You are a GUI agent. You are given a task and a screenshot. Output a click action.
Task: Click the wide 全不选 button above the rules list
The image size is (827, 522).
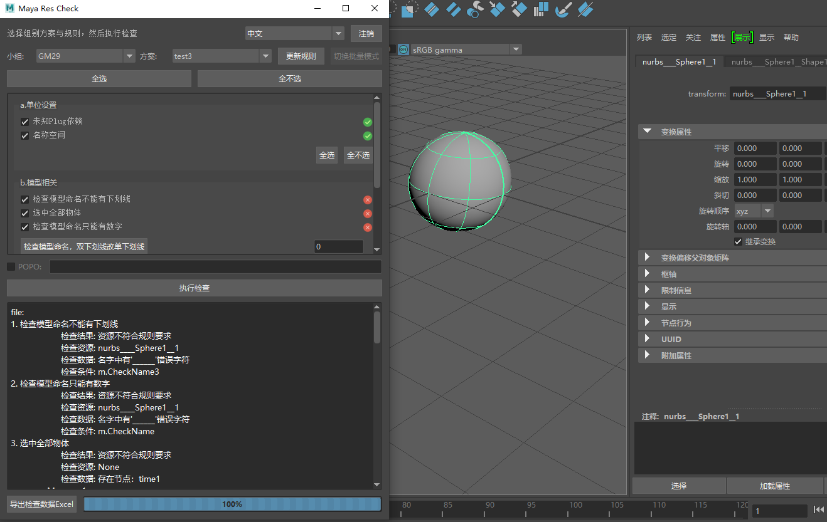[x=290, y=79]
